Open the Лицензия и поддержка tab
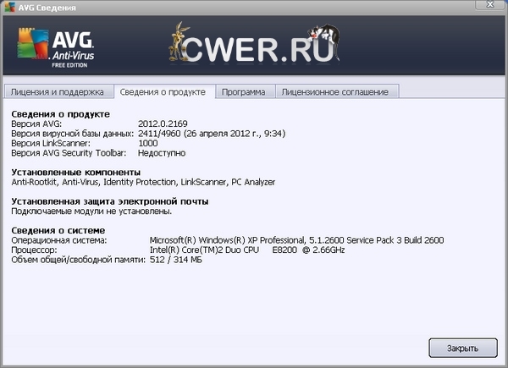The image size is (508, 368). (57, 91)
